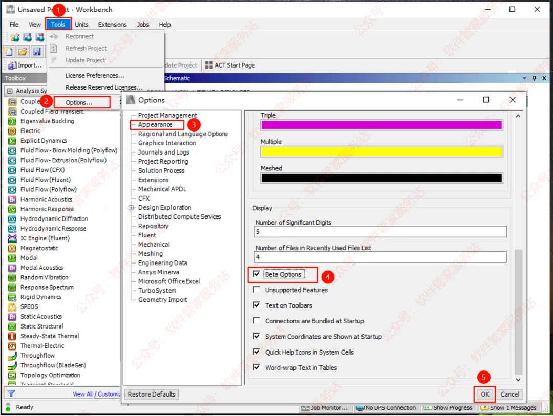Viewport: 553px width, 416px height.
Task: Click the Recently Used Files List field
Action: click(380, 257)
